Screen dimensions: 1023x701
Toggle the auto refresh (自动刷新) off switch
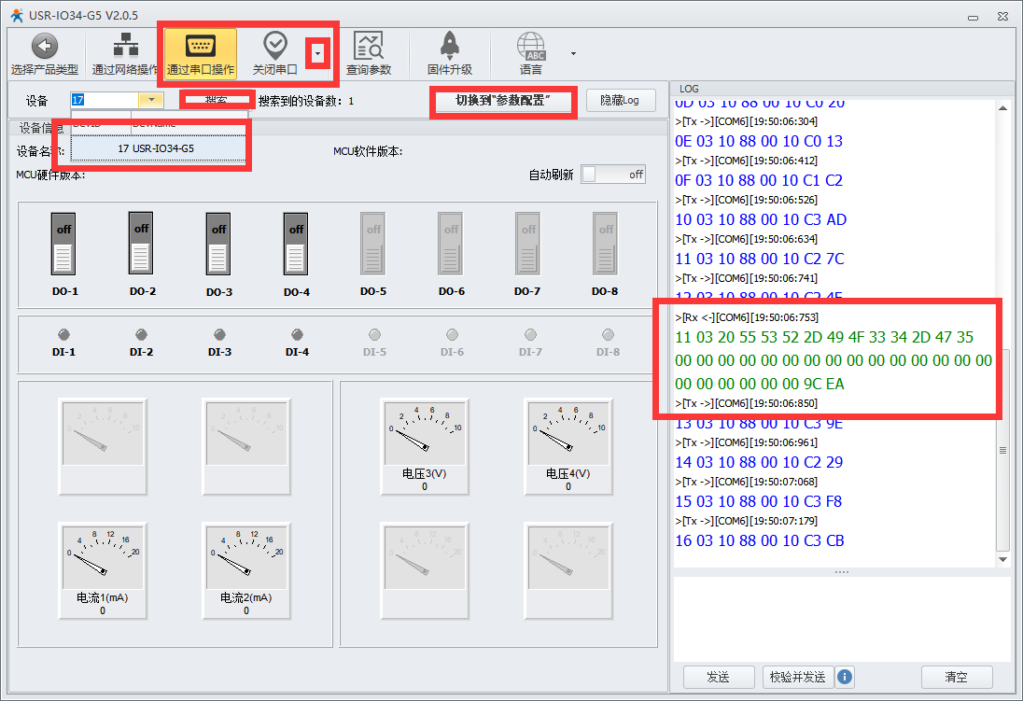(x=612, y=175)
